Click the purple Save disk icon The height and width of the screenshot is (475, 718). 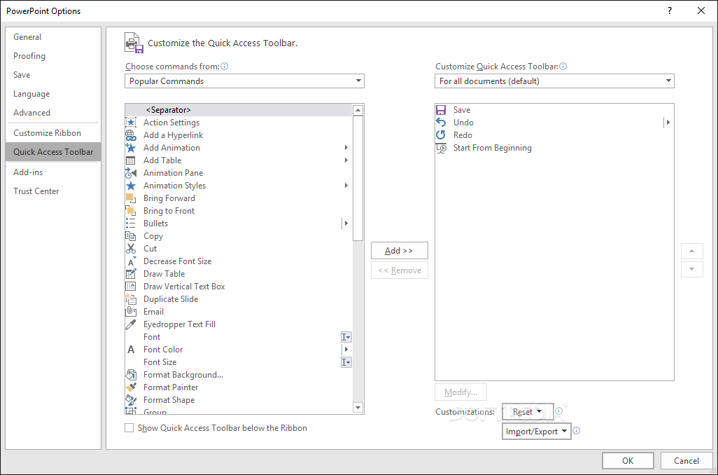pyautogui.click(x=441, y=110)
